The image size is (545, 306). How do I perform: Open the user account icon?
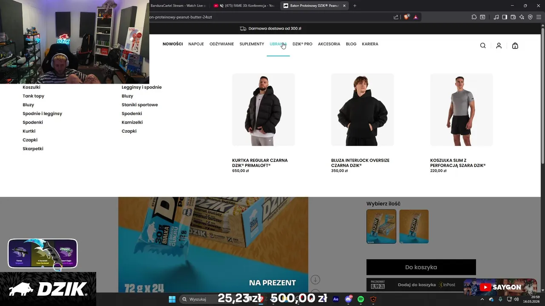(499, 45)
